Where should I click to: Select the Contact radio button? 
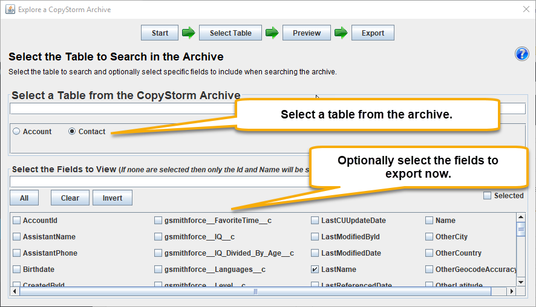click(x=72, y=132)
